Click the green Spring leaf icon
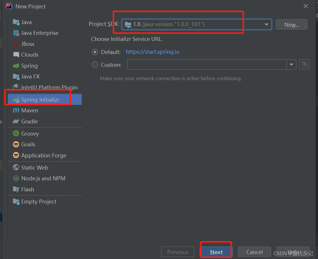Viewport: 318px width, 259px height. (x=16, y=66)
